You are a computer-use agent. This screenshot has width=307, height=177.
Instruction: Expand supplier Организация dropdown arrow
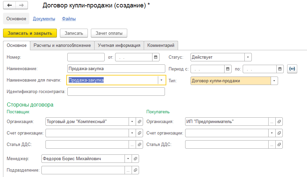(x=132, y=121)
